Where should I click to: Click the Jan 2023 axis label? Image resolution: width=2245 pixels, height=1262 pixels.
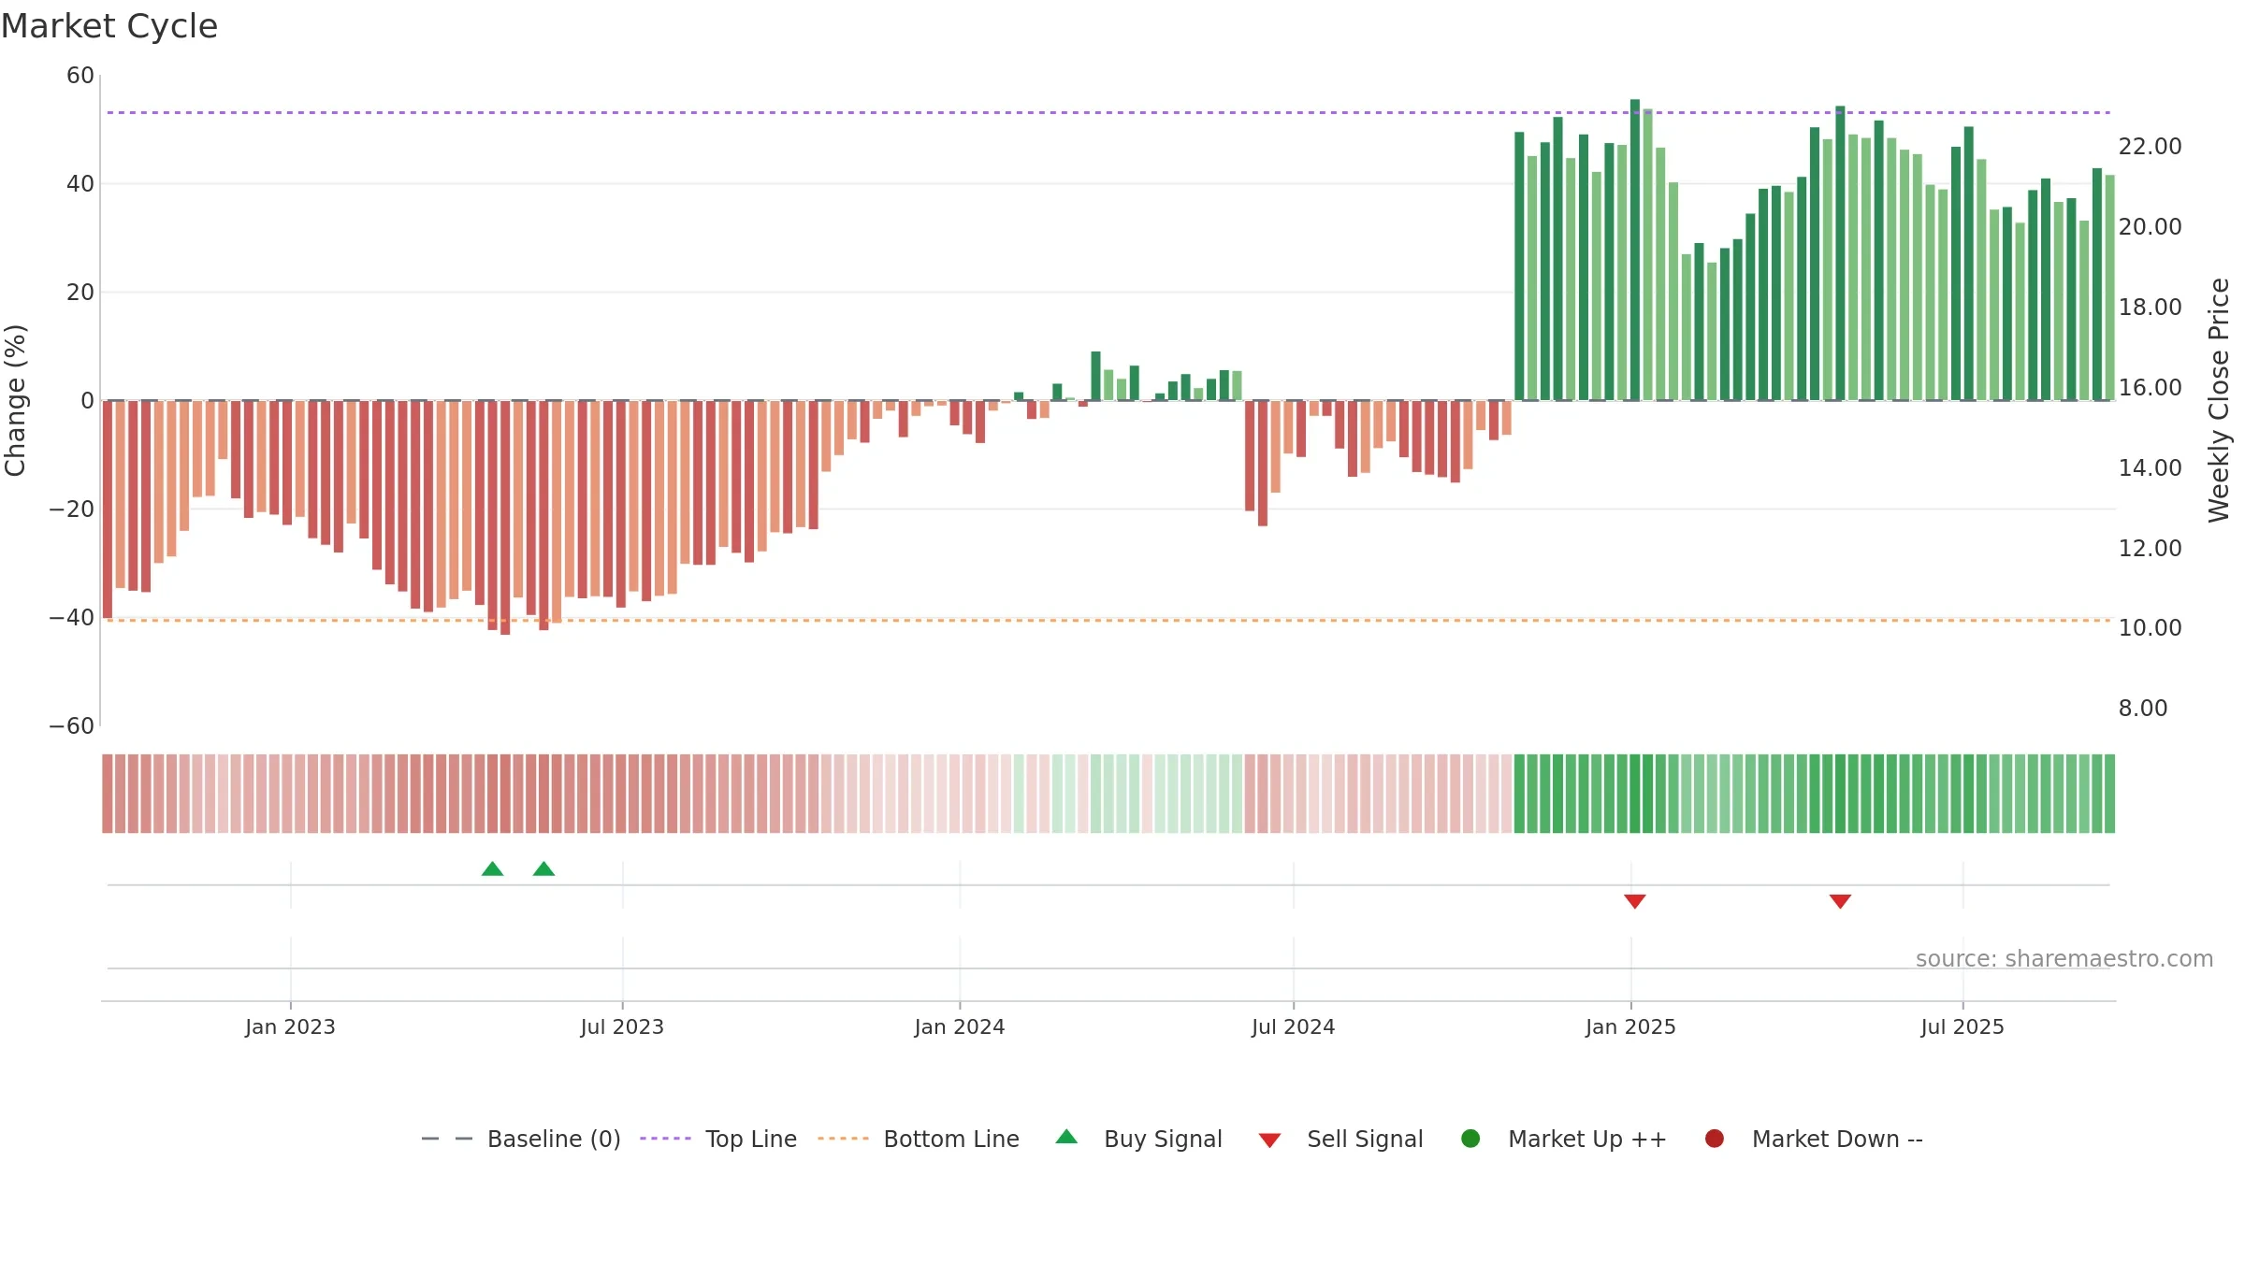(290, 1027)
